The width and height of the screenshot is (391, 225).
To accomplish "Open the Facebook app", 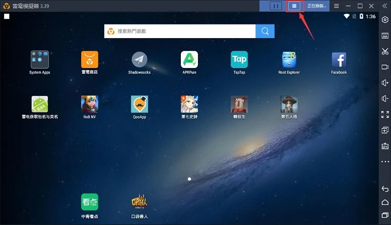I will click(x=339, y=63).
